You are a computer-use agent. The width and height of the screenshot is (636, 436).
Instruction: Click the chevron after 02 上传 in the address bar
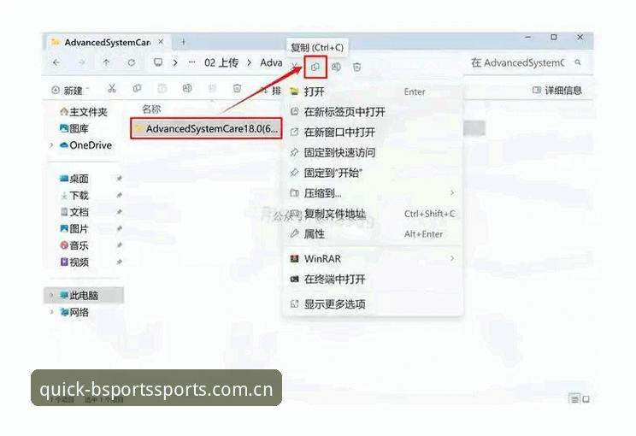pos(250,62)
